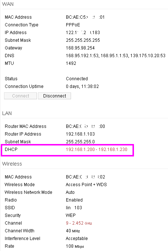
Task: Select the WAN gateway value 168.95.98.254
Action: tap(80, 48)
